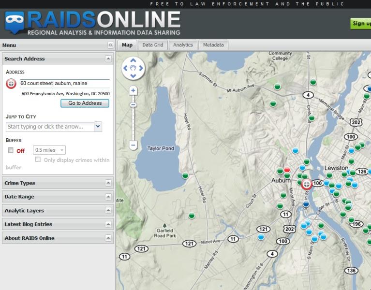Click route 196 shield east of river
This screenshot has width=371, height=290.
(x=356, y=224)
